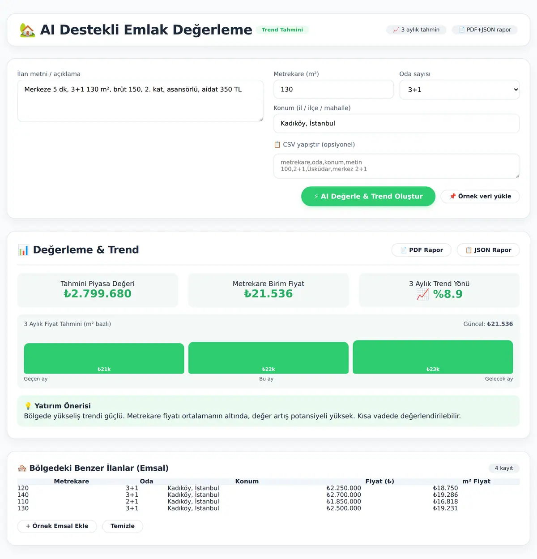Click the Tahmini Piyasa Değeri ₺2.799.680 value

(x=98, y=294)
